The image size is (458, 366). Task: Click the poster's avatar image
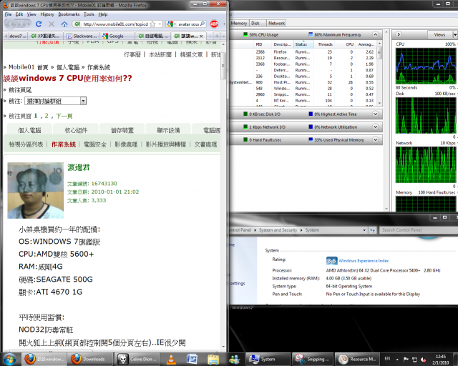pos(35,190)
